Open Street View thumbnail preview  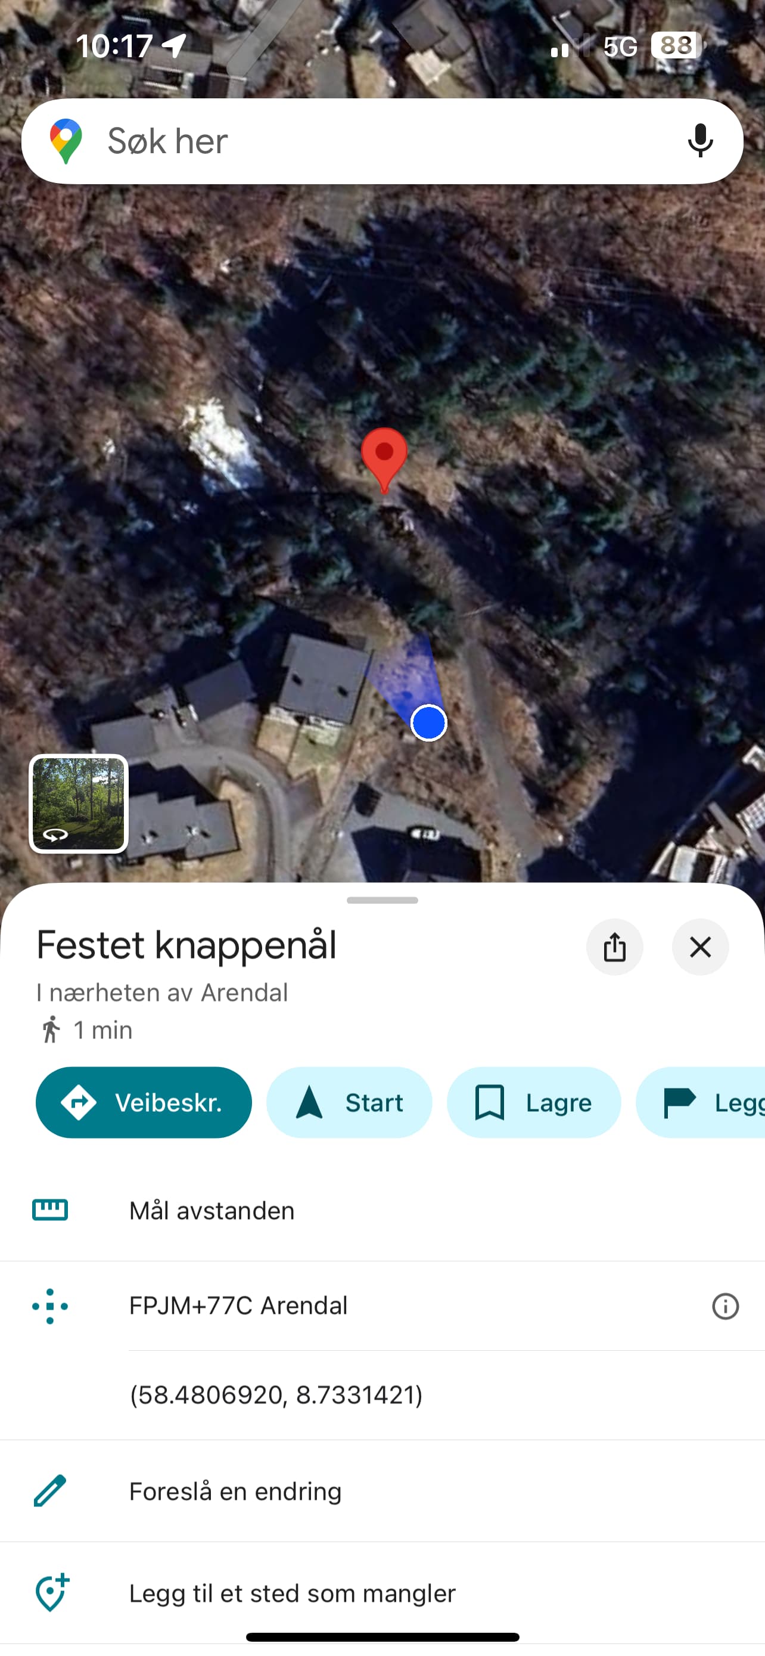point(79,803)
